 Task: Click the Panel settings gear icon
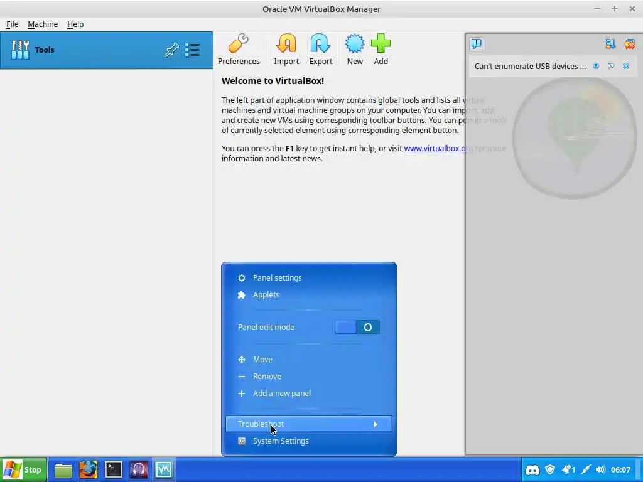tap(242, 278)
